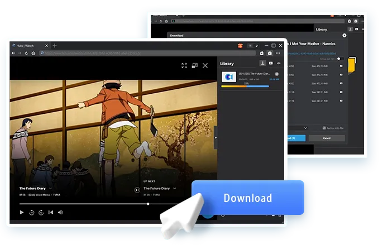Click 'S1 E5 - (Dub) Voice Memo' episode text
Viewport: 383px width, 245px height.
click(x=35, y=195)
